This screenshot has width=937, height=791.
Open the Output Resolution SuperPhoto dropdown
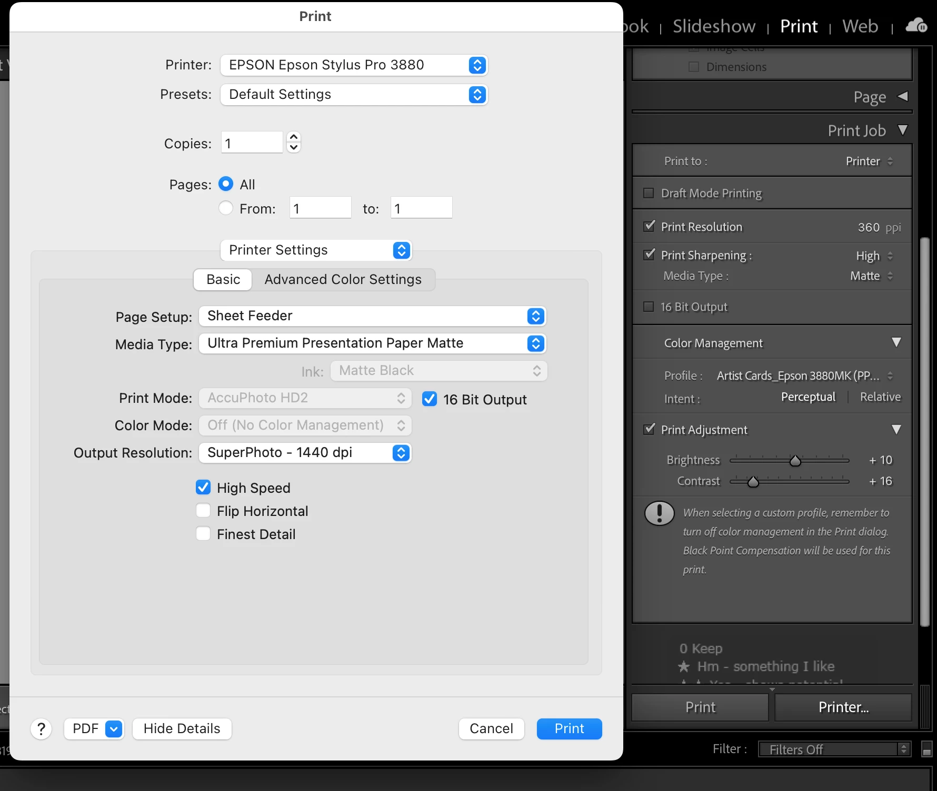305,453
